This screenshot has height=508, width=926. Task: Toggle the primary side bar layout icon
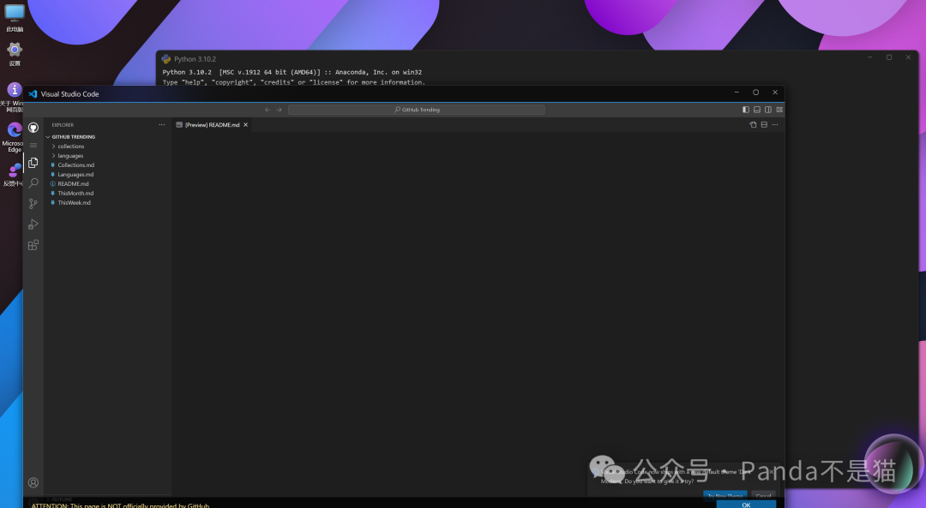746,110
